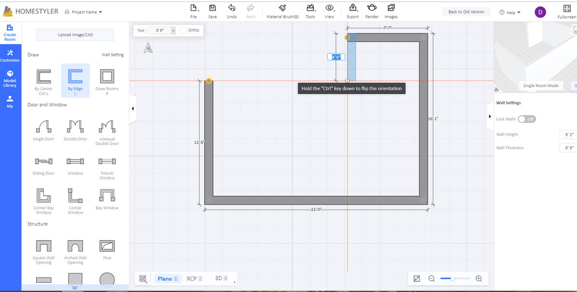Screen dimensions: 577x292
Task: Pick the Double Door item
Action: pyautogui.click(x=75, y=130)
